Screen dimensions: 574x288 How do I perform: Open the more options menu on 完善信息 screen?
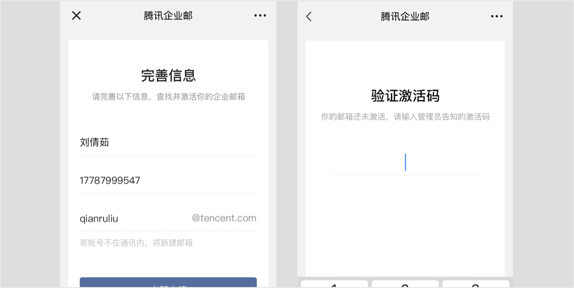point(260,16)
